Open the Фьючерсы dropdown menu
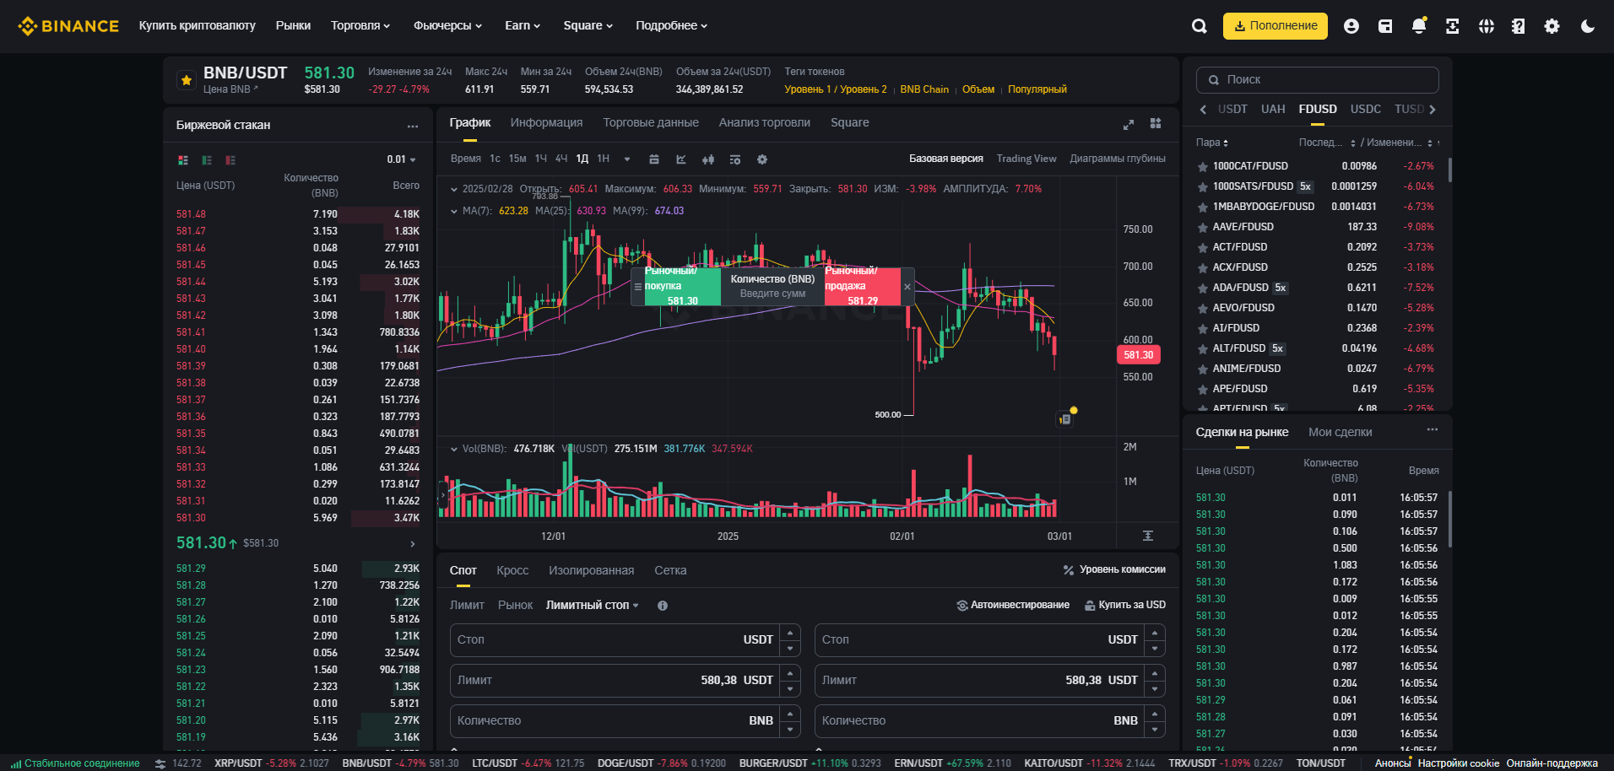The width and height of the screenshot is (1614, 771). point(447,26)
